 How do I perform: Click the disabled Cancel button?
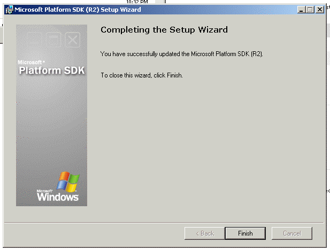tap(291, 233)
